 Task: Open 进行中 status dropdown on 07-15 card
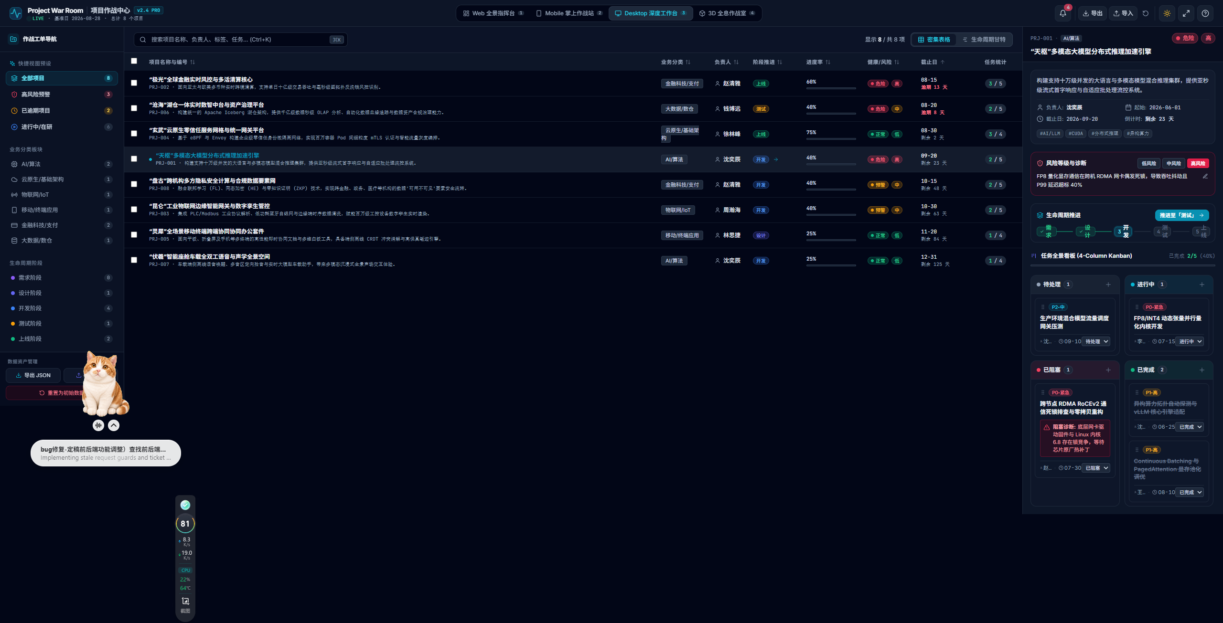click(x=1190, y=341)
